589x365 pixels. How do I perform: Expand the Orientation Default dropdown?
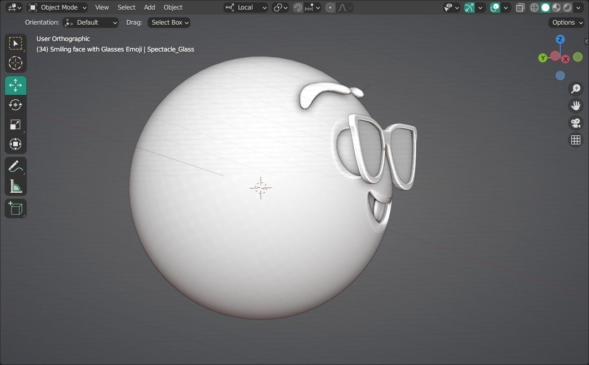click(x=91, y=22)
